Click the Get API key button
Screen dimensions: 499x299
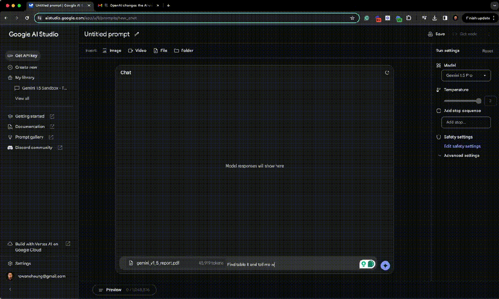pyautogui.click(x=23, y=56)
